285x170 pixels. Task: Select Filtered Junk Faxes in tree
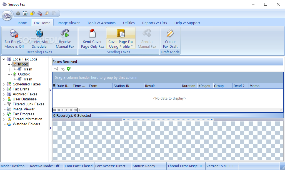28,104
